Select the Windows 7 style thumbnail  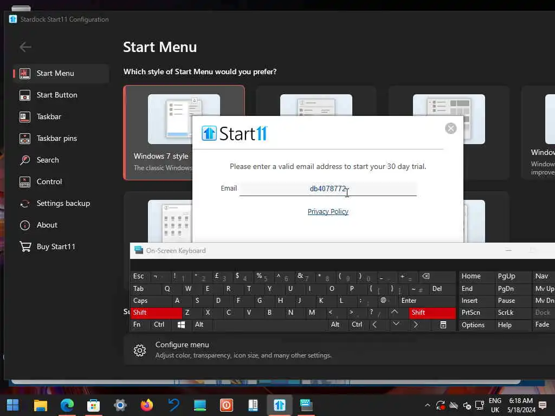pos(184,119)
